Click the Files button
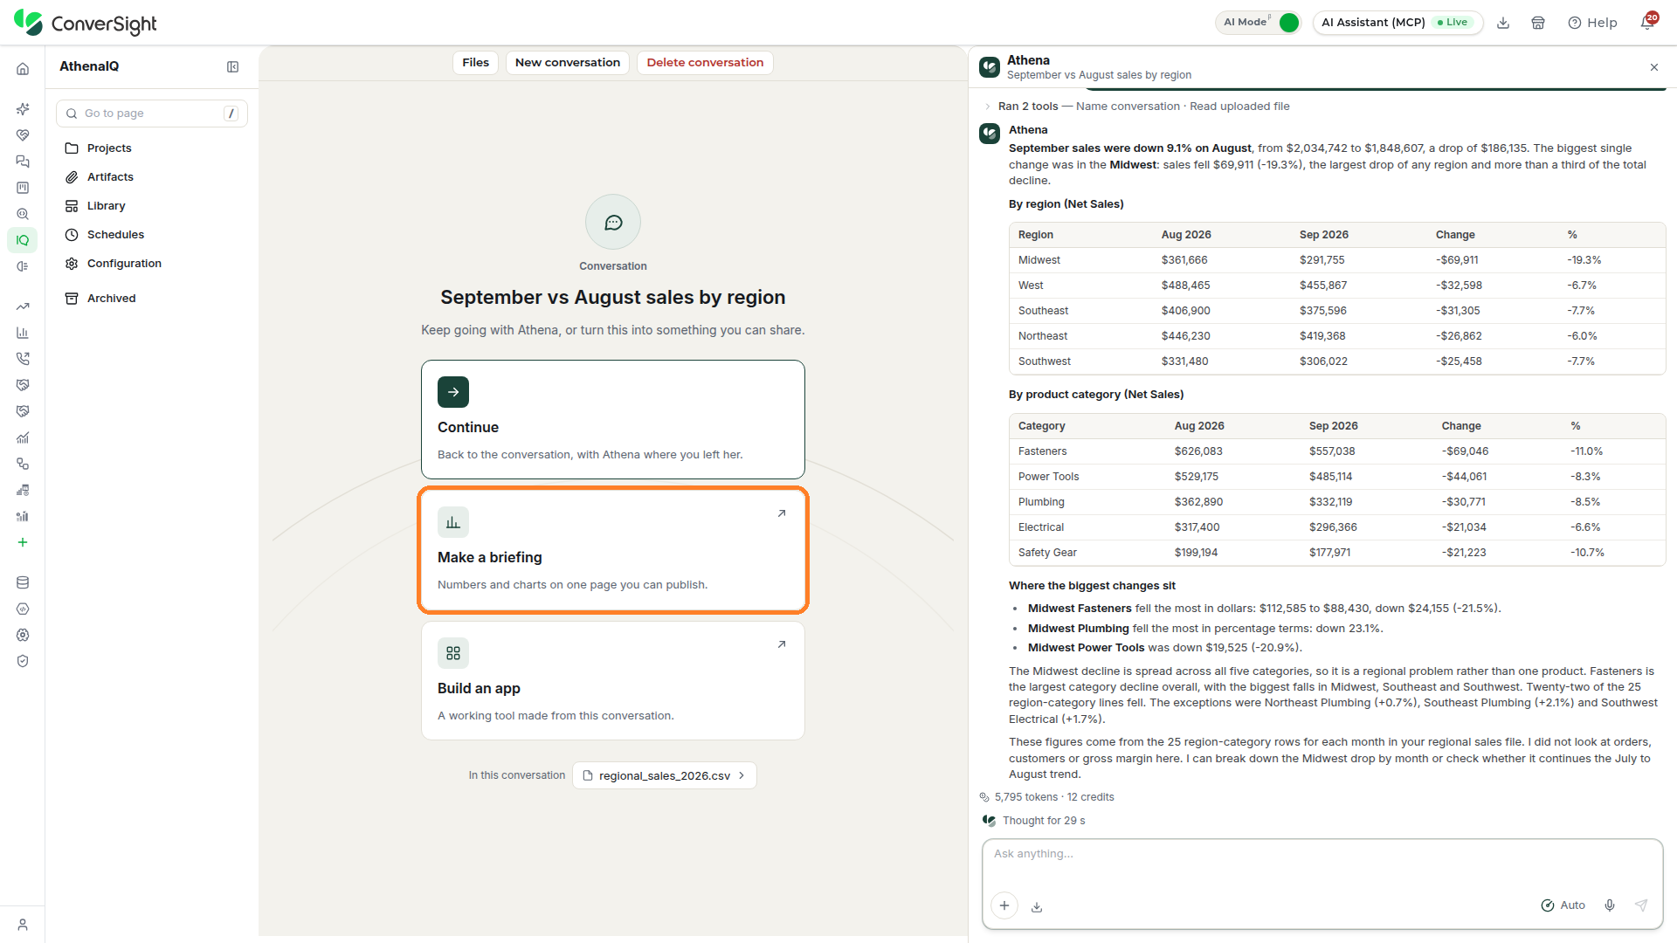Viewport: 1677px width, 943px height. coord(475,63)
